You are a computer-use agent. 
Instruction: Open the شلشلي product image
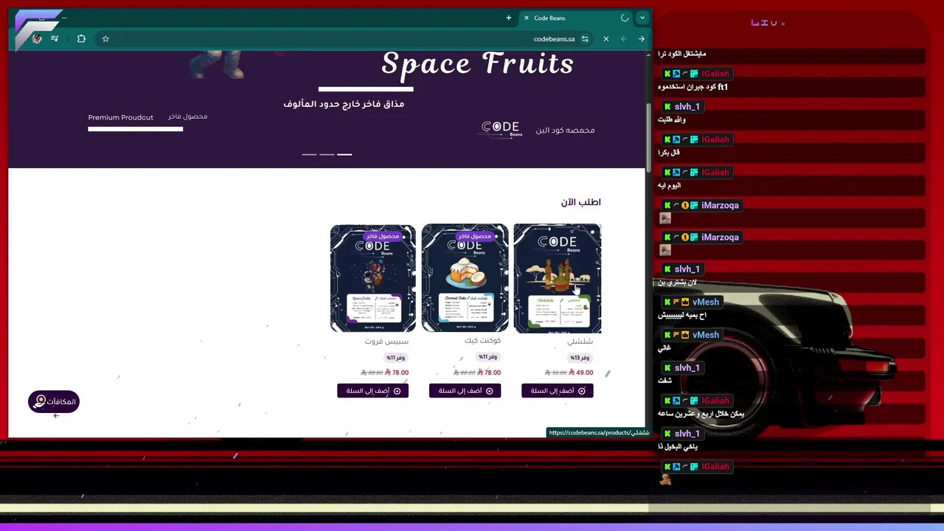[557, 278]
